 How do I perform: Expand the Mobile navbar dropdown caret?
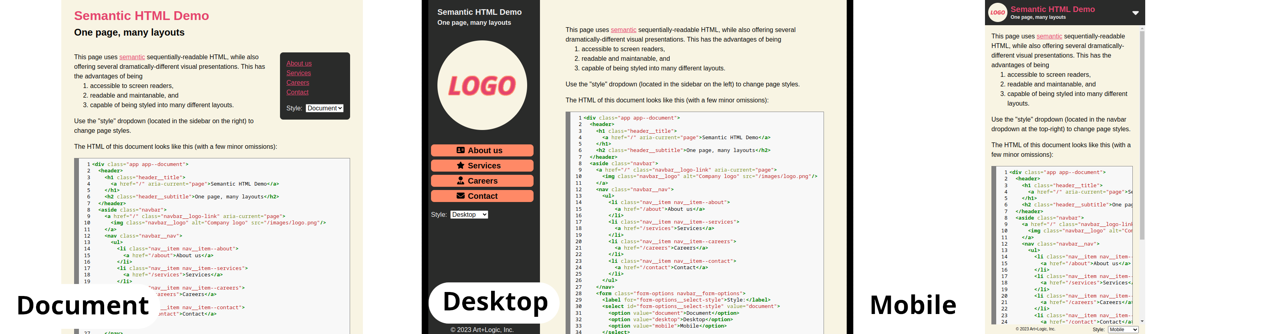[x=1136, y=13]
